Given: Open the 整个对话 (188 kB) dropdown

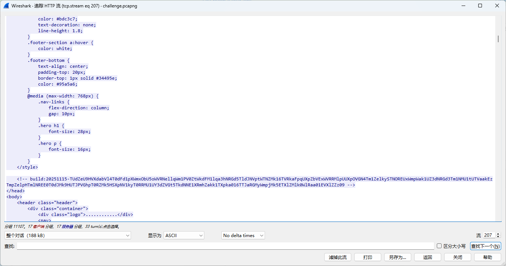Looking at the screenshot, I should point(68,235).
